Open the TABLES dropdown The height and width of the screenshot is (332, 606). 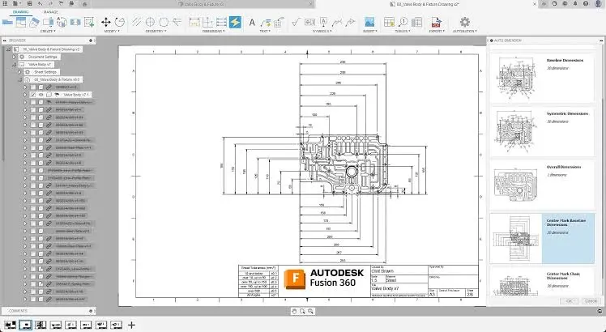(403, 31)
